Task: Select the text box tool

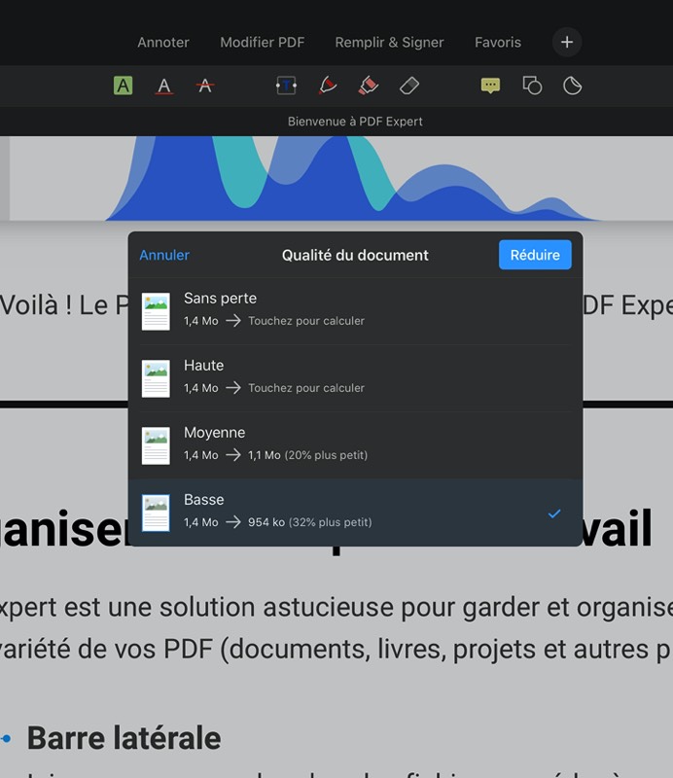Action: pos(286,86)
